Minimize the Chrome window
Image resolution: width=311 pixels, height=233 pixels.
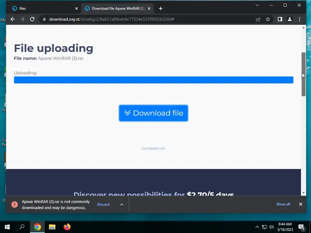(x=271, y=5)
